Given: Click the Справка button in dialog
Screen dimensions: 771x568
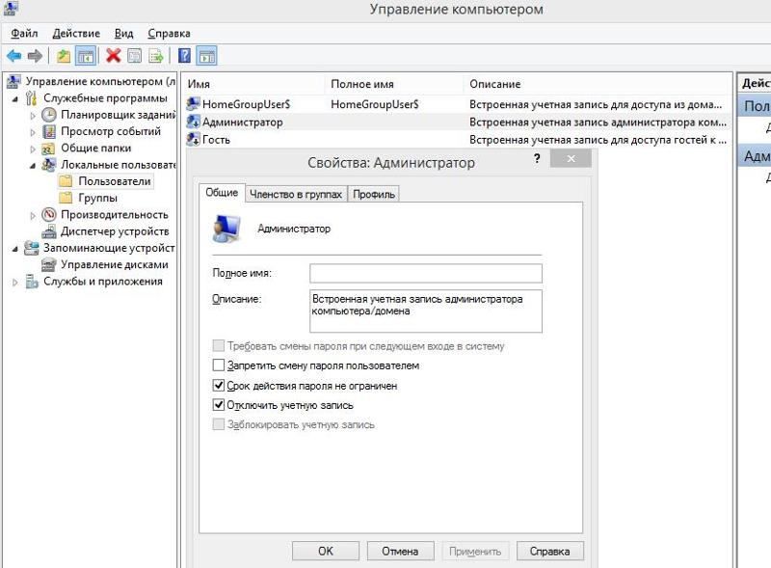Looking at the screenshot, I should pyautogui.click(x=549, y=552).
